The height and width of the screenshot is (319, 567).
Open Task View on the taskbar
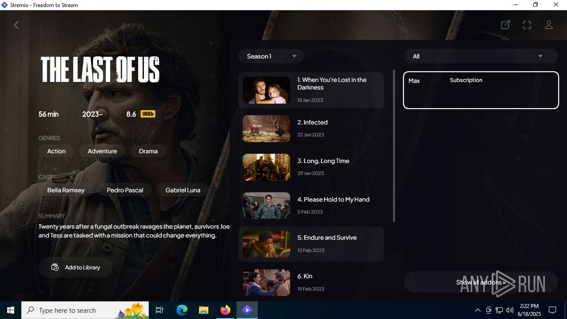coord(159,310)
